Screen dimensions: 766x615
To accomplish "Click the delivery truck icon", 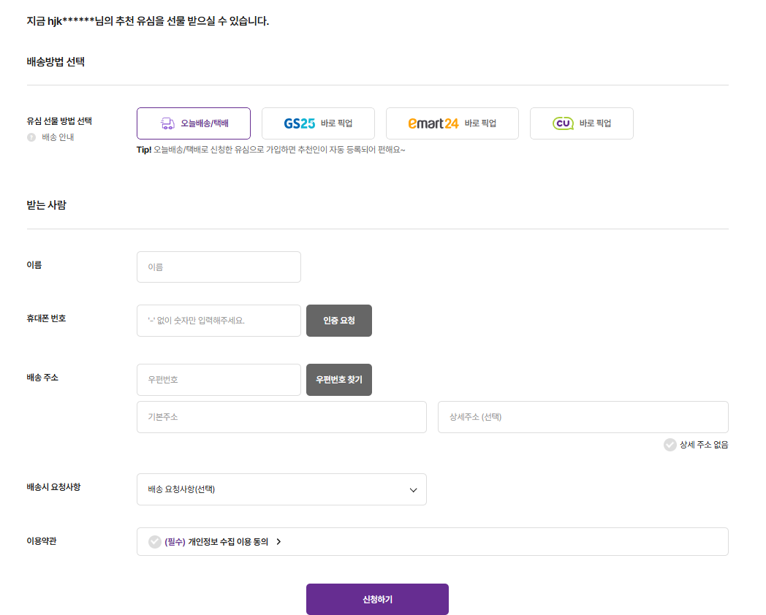I will pyautogui.click(x=167, y=123).
